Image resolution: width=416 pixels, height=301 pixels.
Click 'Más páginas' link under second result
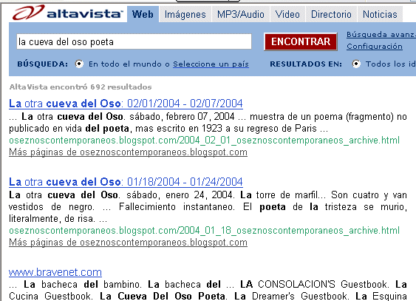point(128,243)
